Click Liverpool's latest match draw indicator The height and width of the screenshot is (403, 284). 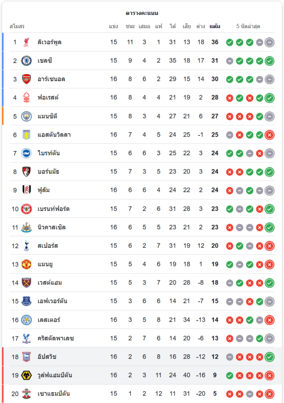(x=269, y=42)
